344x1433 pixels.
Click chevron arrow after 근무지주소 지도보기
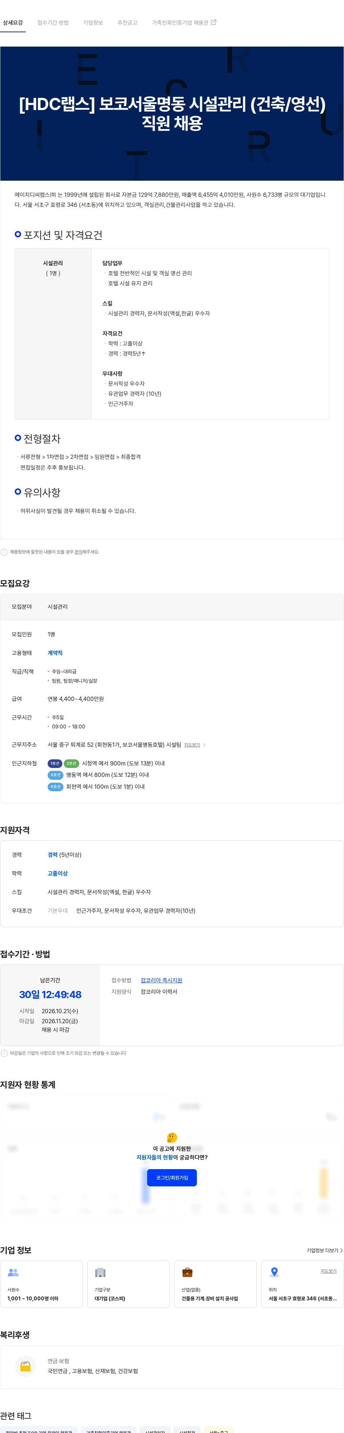click(204, 745)
